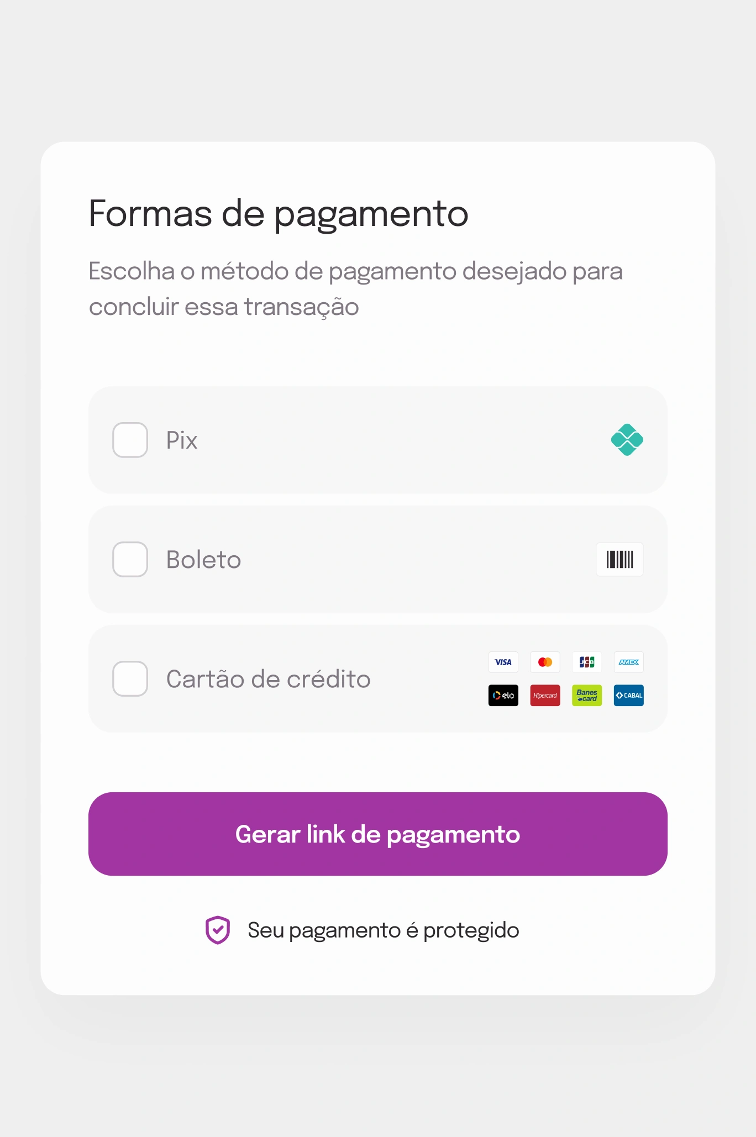
Task: Select the Cartão de crédito label
Action: (x=269, y=679)
